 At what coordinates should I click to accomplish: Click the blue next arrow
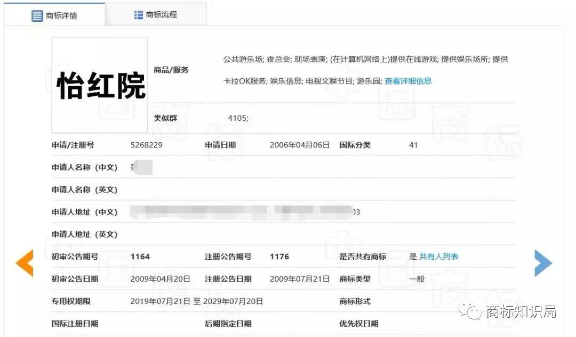[542, 262]
